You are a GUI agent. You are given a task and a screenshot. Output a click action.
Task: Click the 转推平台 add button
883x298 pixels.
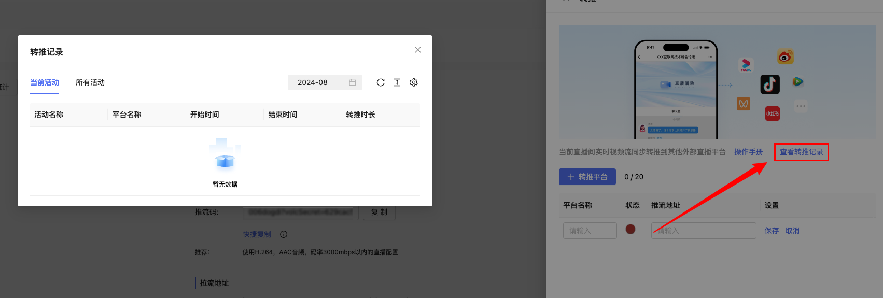587,177
